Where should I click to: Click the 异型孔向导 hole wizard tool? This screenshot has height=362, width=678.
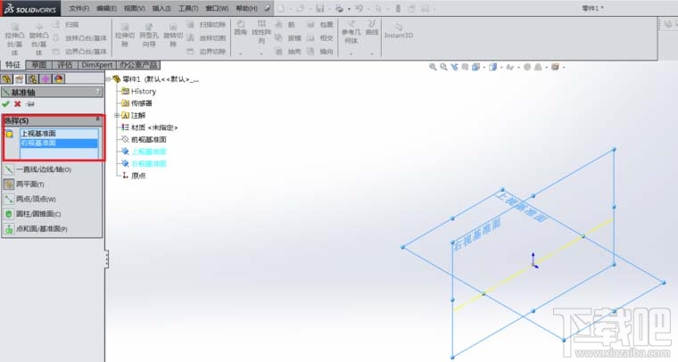point(149,35)
